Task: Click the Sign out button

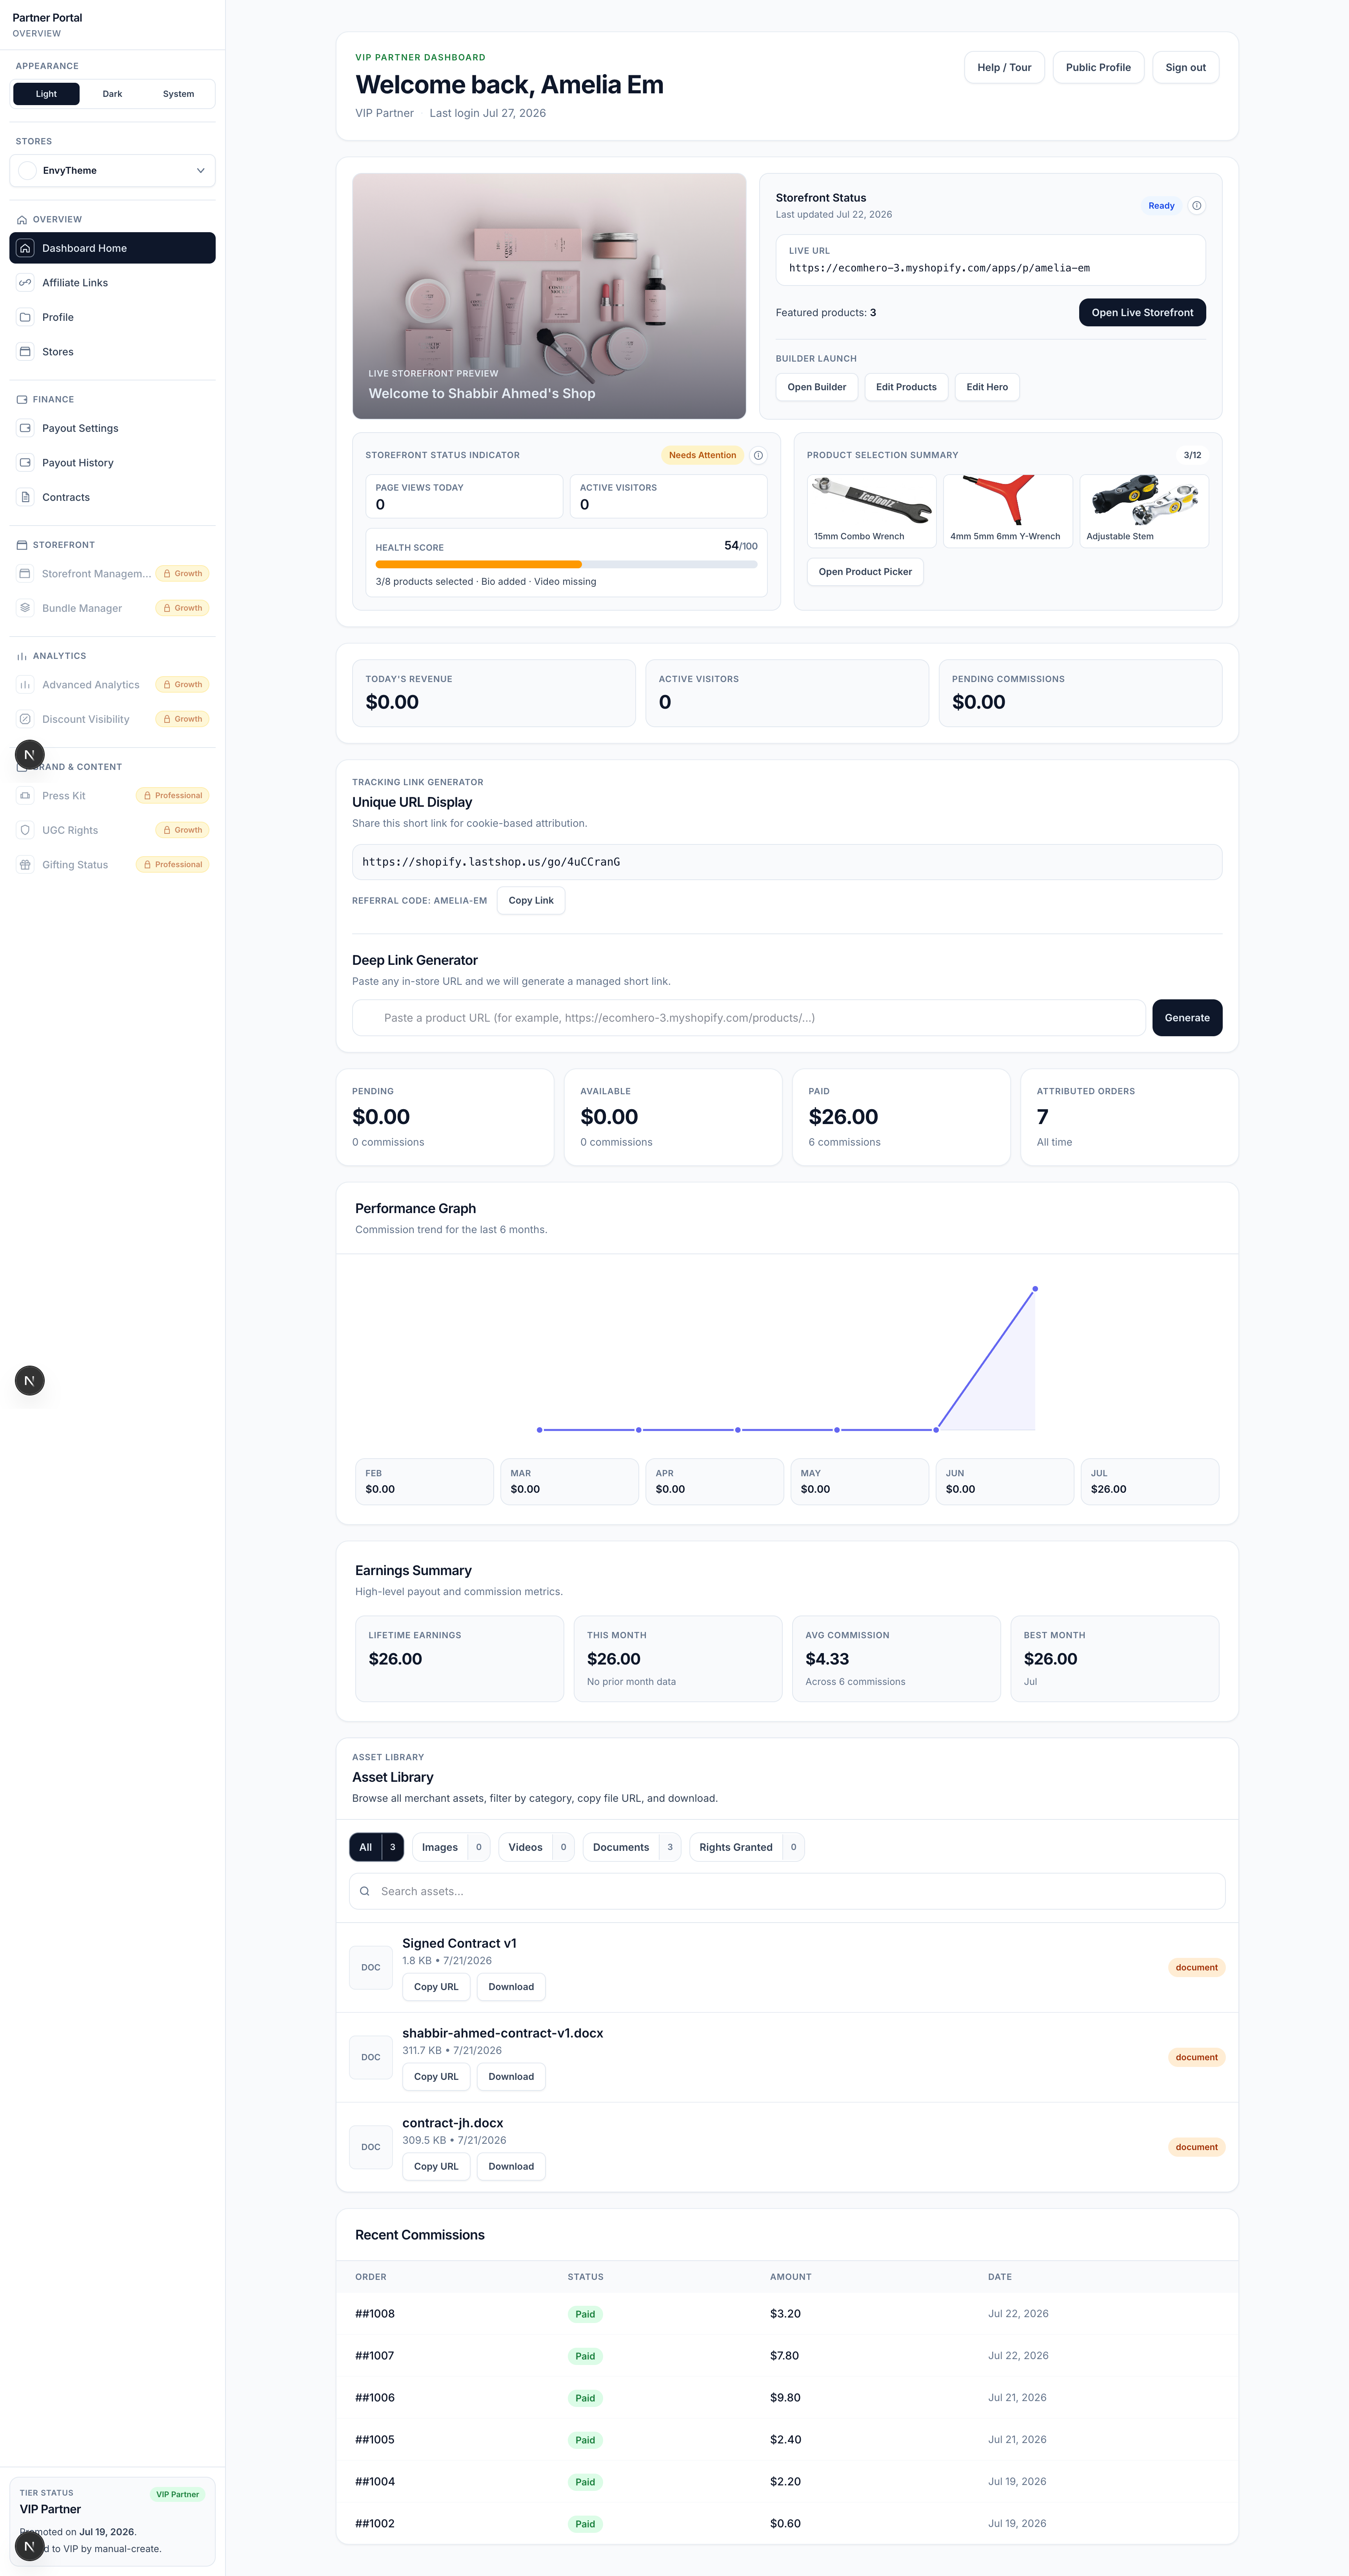Action: (x=1185, y=68)
